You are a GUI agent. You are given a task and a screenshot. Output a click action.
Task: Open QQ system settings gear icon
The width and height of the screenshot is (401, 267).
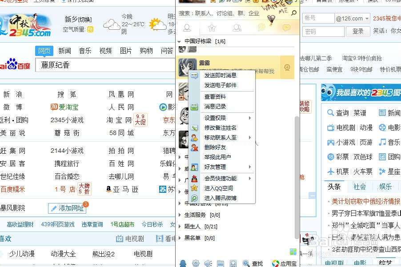tap(196, 263)
